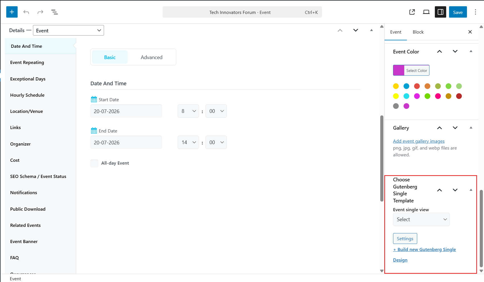The height and width of the screenshot is (282, 484).
Task: Open the Add event gallery images link
Action: [x=419, y=141]
